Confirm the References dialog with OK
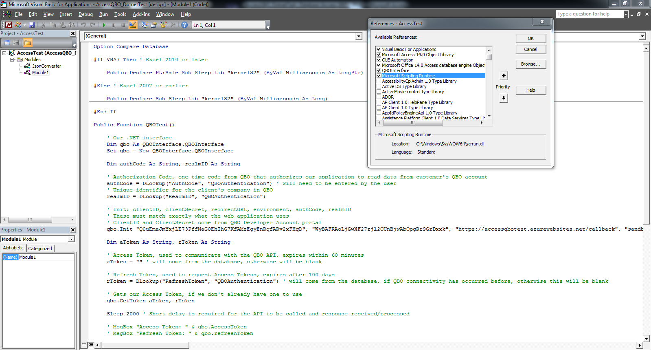 pyautogui.click(x=530, y=38)
